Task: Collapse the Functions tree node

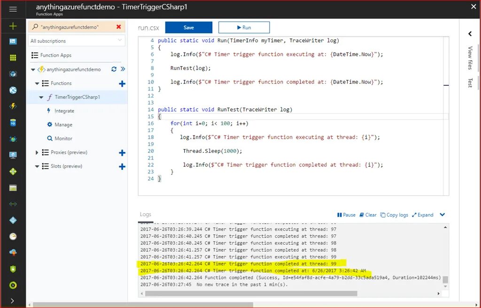Action: [37, 83]
